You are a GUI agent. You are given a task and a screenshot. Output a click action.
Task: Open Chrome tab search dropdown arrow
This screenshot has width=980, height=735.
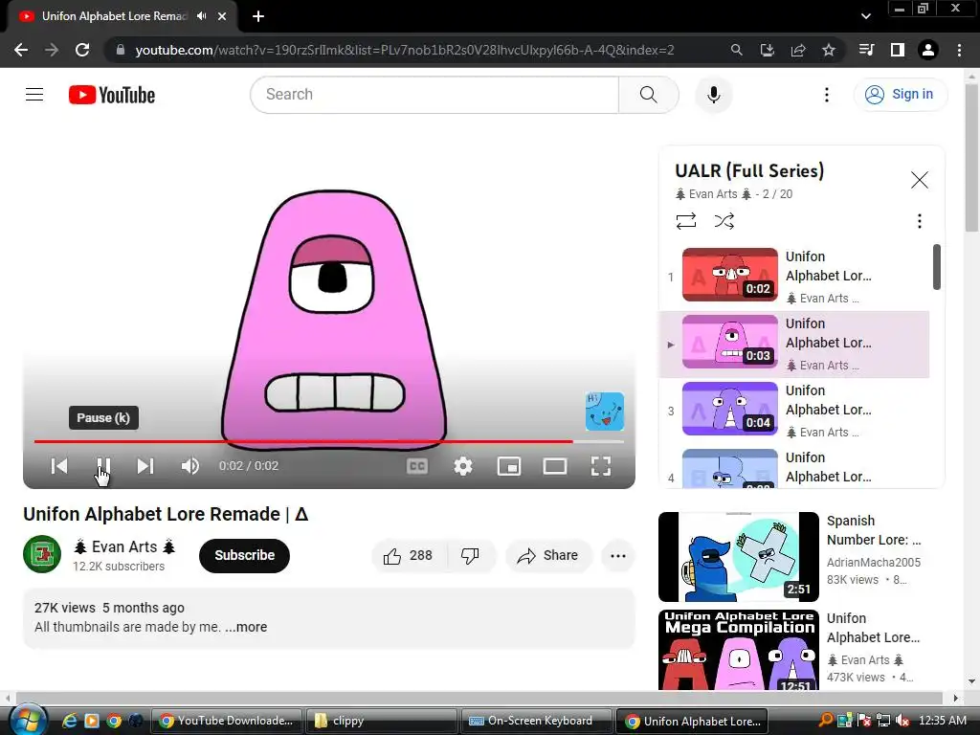865,16
